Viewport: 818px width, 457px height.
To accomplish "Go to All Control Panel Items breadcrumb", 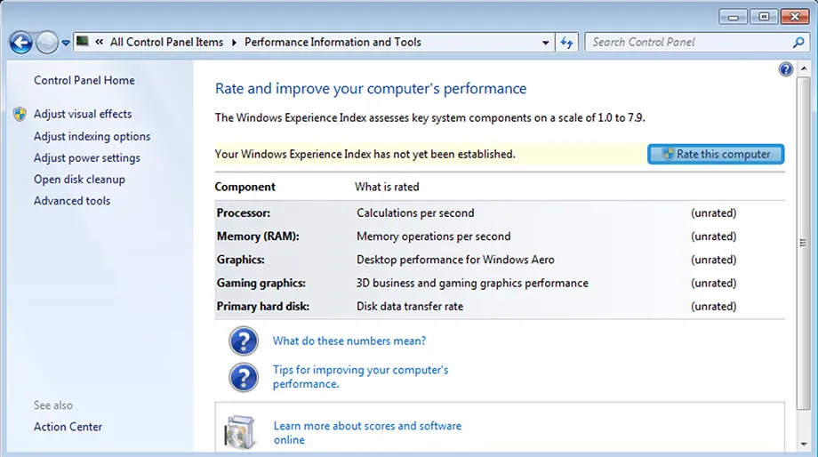I will (166, 43).
